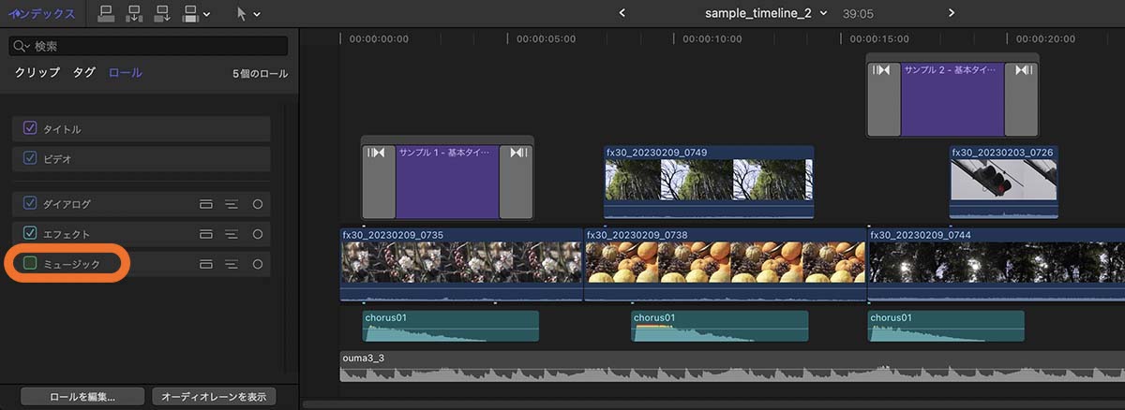Select the arrow Select tool icon
The width and height of the screenshot is (1125, 410).
(x=241, y=14)
